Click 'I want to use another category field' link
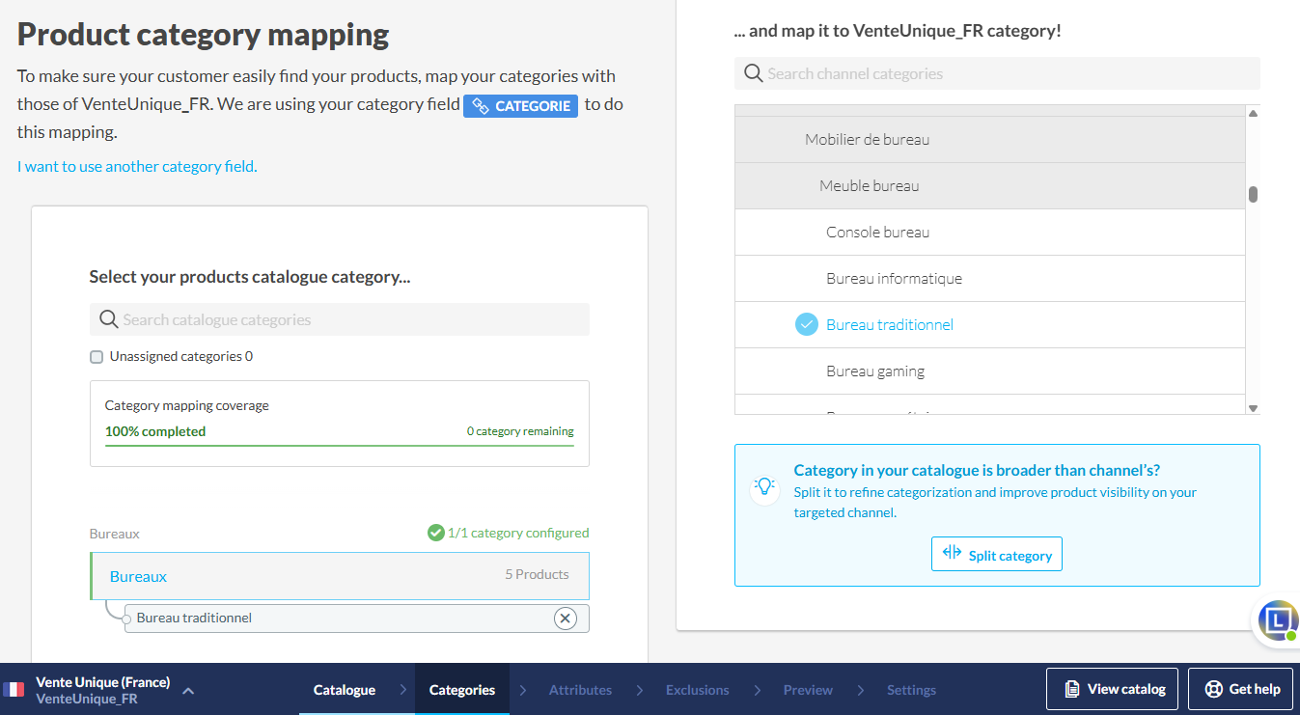 137,166
